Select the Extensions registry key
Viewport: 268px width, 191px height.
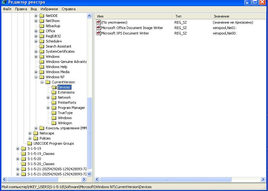coord(66,92)
